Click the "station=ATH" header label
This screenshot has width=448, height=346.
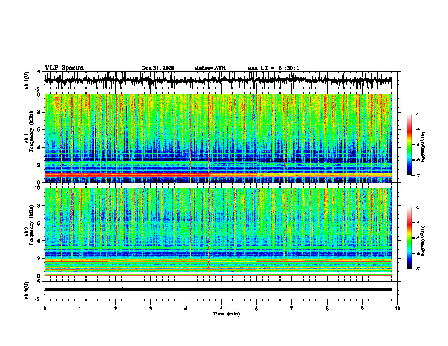click(210, 68)
